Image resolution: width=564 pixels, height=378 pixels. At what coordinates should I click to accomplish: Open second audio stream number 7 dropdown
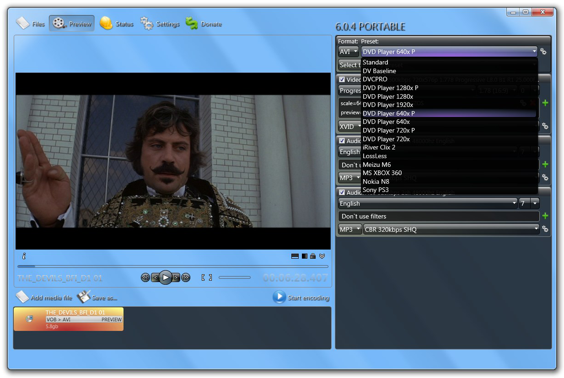click(529, 203)
